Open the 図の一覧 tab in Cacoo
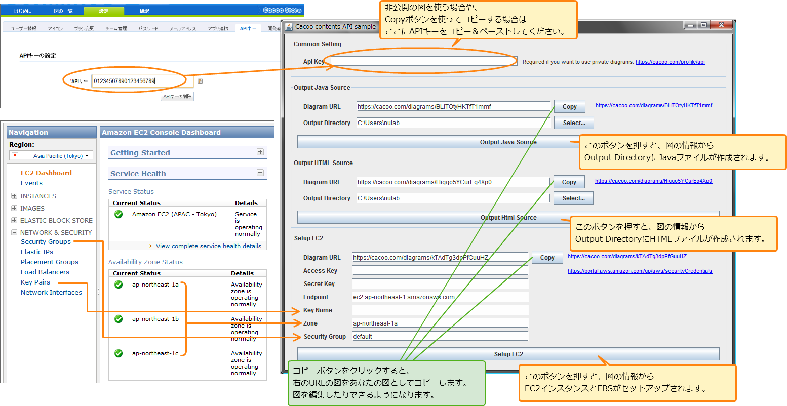 coord(63,11)
